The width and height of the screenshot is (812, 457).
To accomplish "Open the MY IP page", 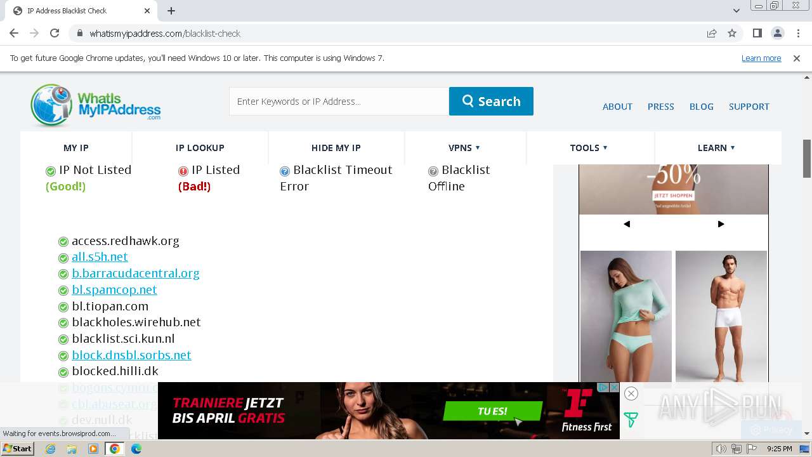I will 76,148.
